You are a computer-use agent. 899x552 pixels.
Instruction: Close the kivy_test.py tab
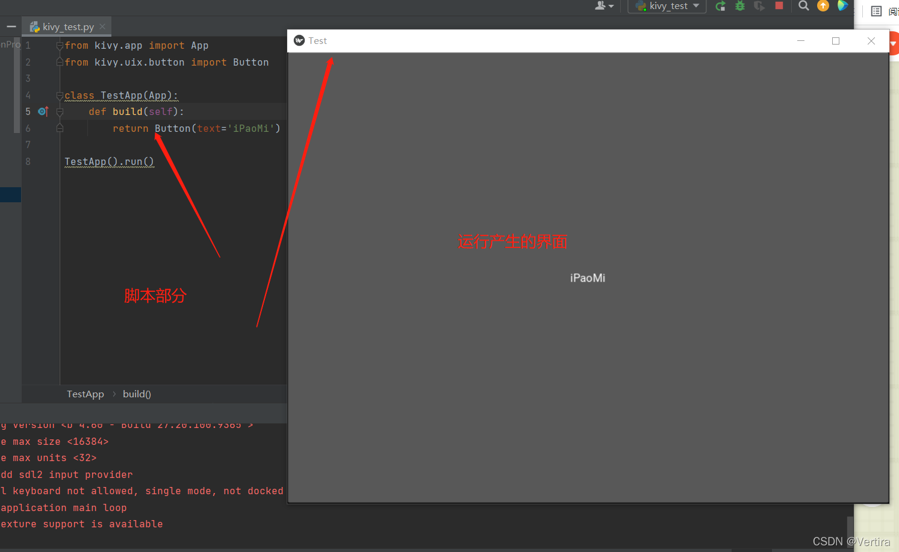(102, 26)
